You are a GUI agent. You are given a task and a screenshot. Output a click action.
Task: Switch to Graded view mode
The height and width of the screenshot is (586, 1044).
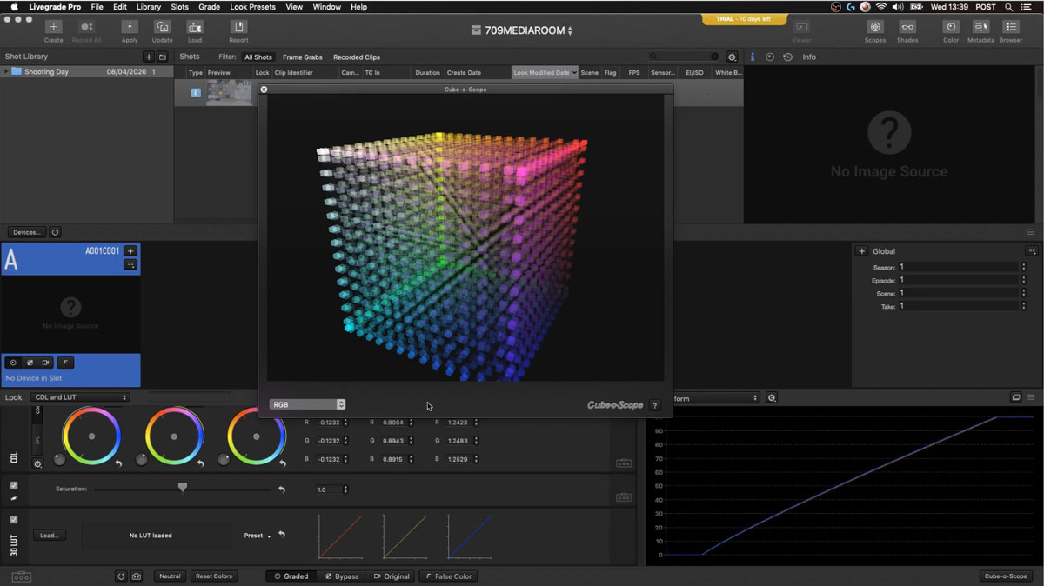[x=291, y=576]
